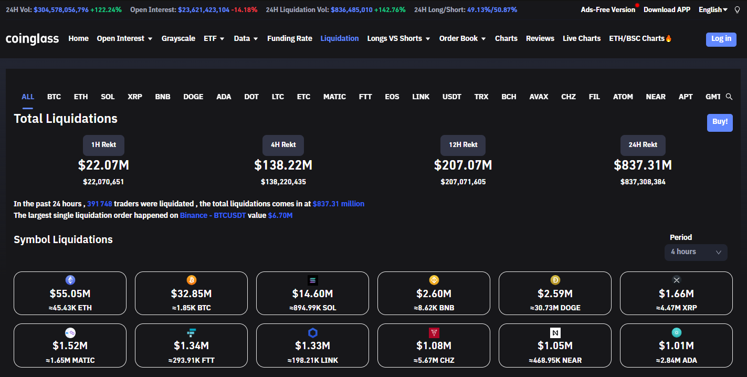Click the ≈30.73M DOGE amount
747x377 pixels.
point(555,308)
